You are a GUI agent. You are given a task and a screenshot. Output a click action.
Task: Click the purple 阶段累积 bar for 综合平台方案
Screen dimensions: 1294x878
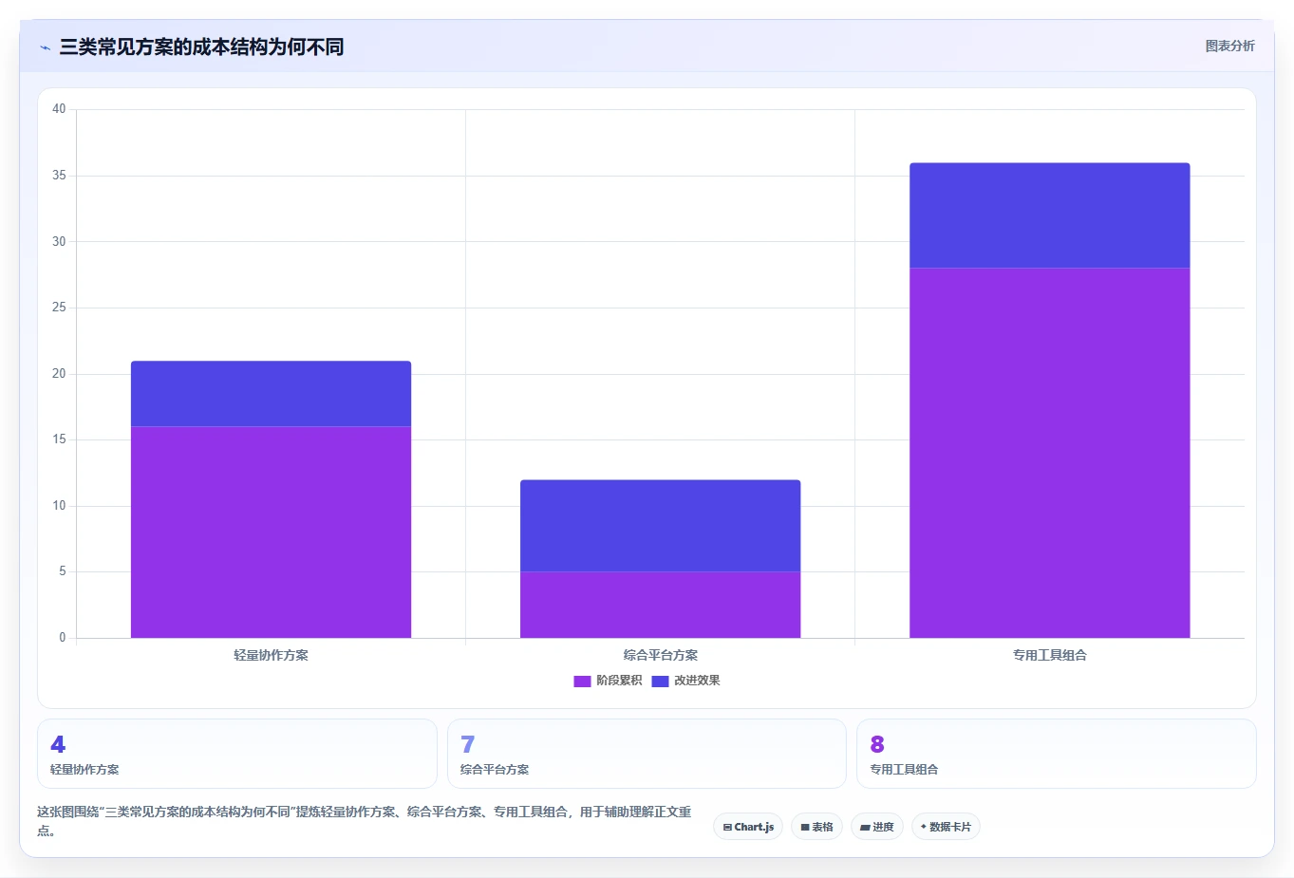[660, 605]
